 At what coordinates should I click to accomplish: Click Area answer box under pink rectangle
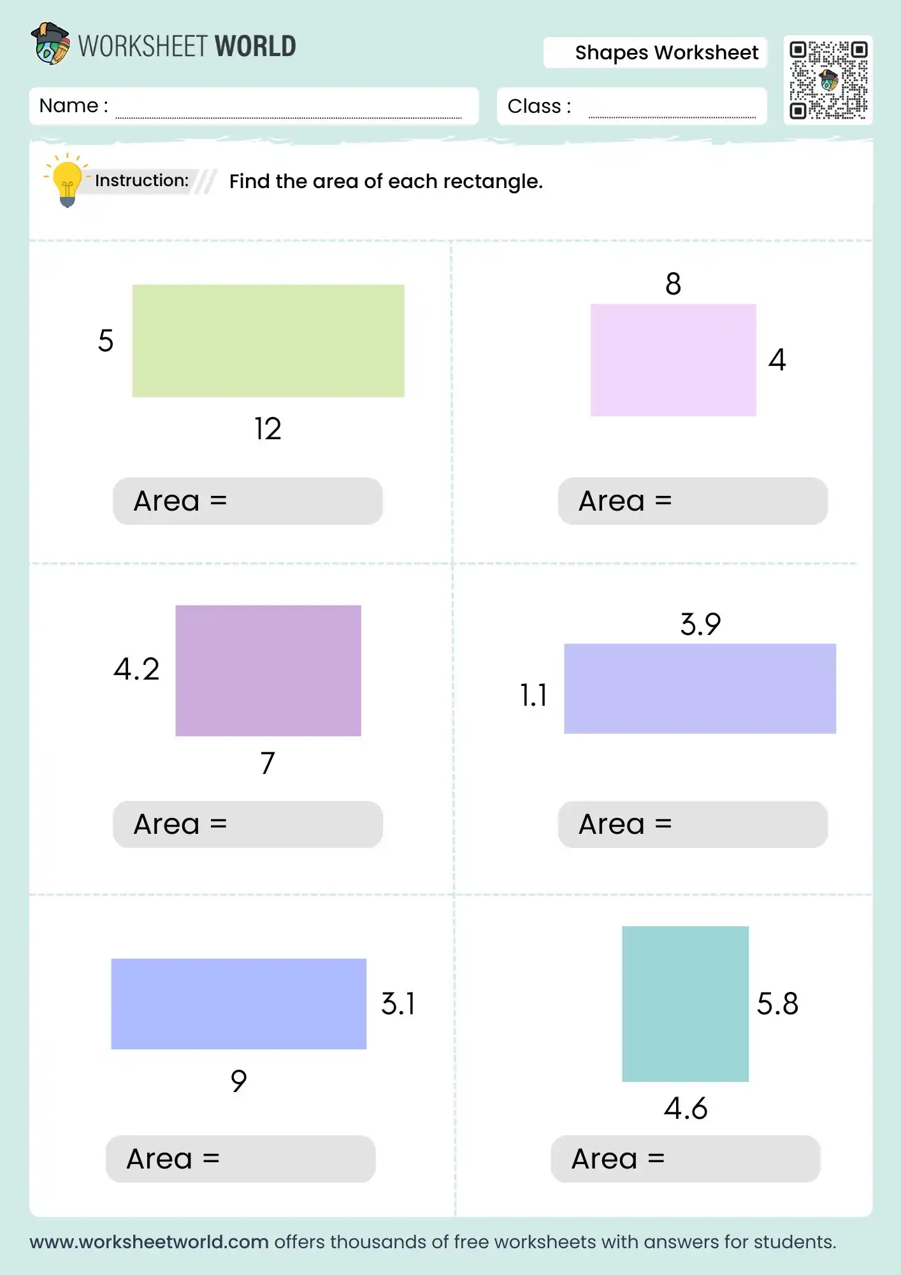[x=693, y=501]
